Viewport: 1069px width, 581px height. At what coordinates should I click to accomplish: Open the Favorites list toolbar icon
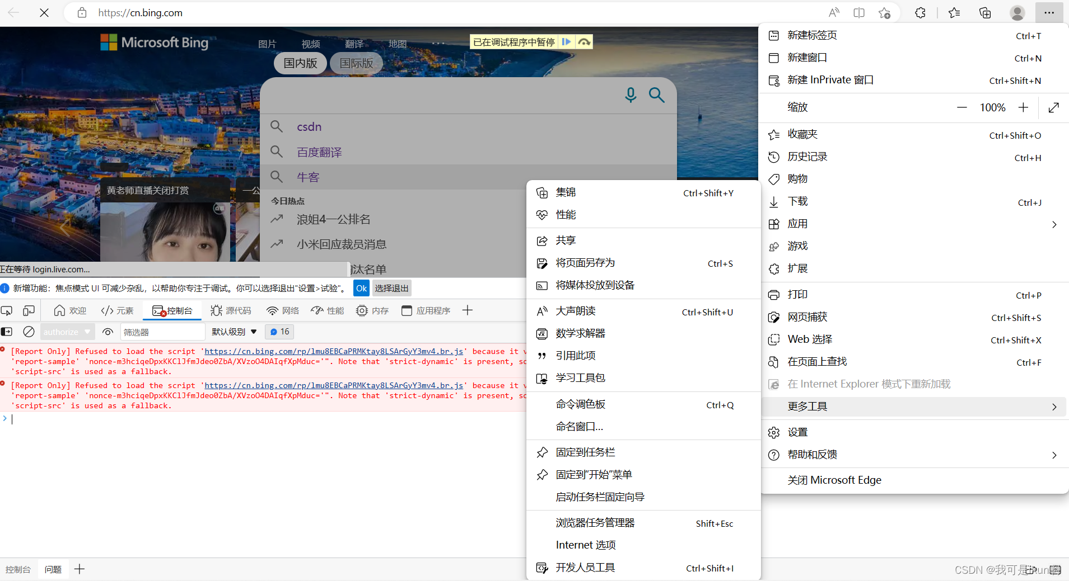(954, 12)
